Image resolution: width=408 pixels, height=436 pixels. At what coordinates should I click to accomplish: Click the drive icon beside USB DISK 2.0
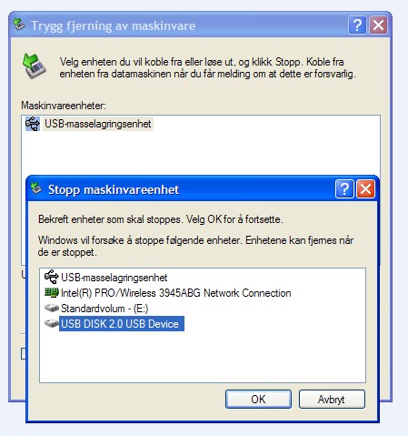pos(52,323)
